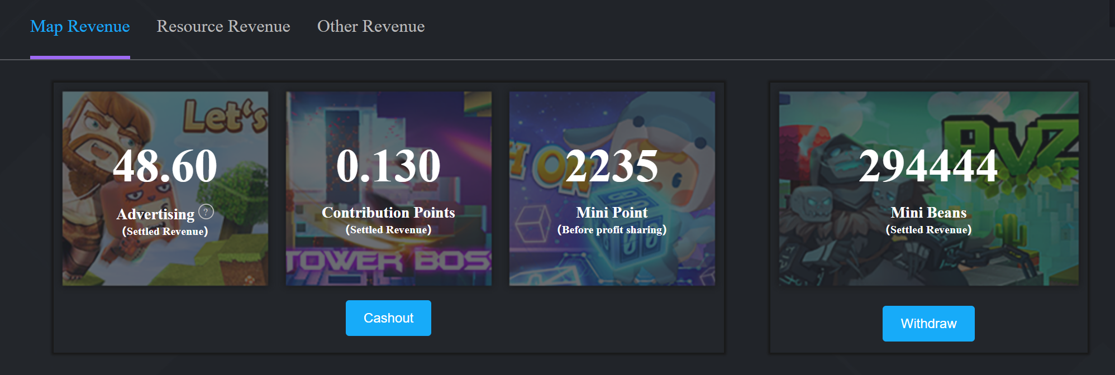
Task: Click the Mini Point label
Action: (x=612, y=213)
